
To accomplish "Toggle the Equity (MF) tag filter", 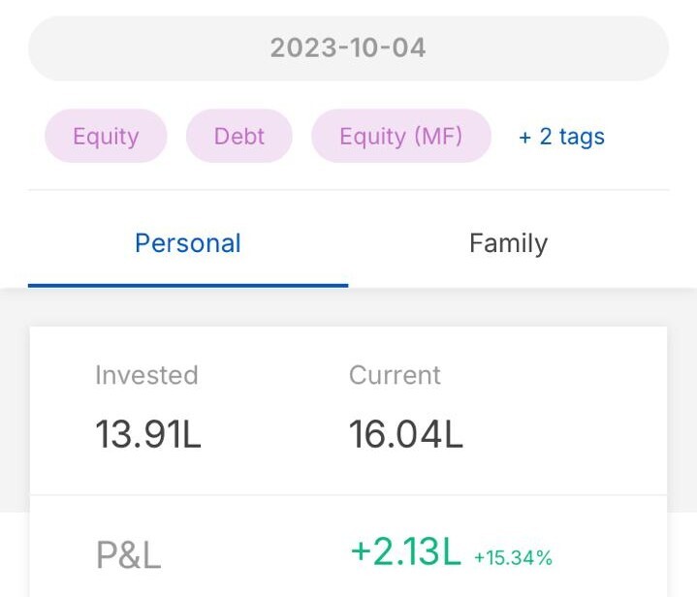I will 401,136.
